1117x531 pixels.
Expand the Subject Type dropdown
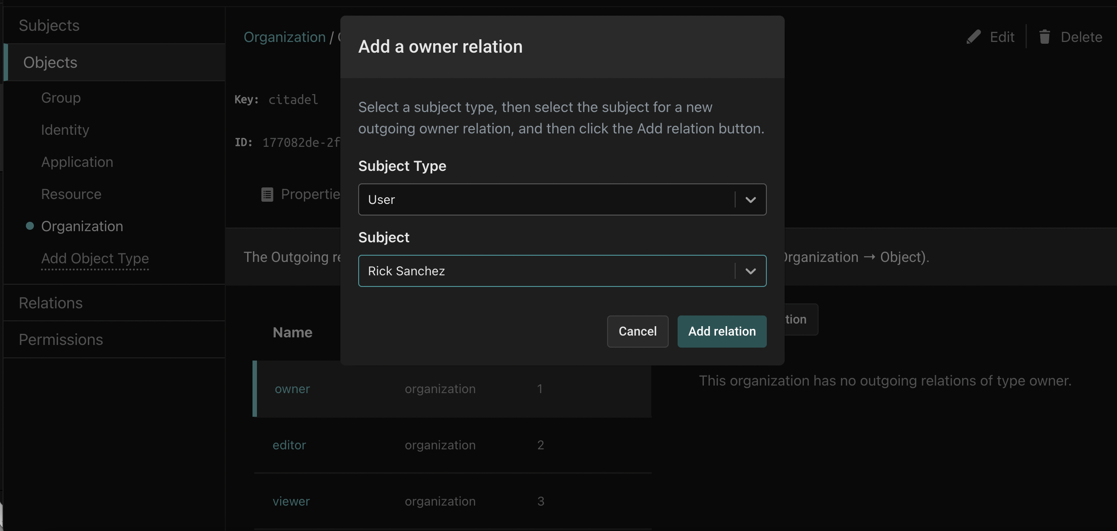pos(750,199)
